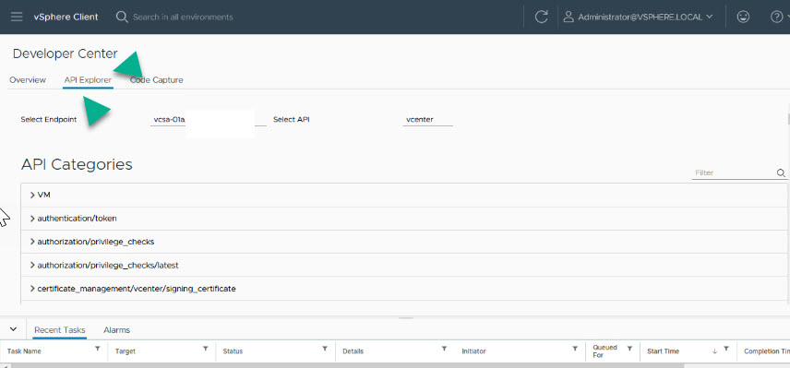The height and width of the screenshot is (368, 790).
Task: Click the global search magnifier icon
Action: [x=122, y=17]
